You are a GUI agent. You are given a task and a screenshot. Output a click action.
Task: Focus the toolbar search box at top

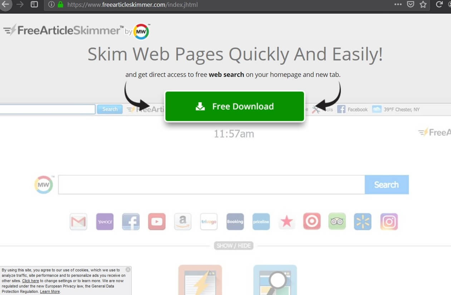tap(48, 109)
